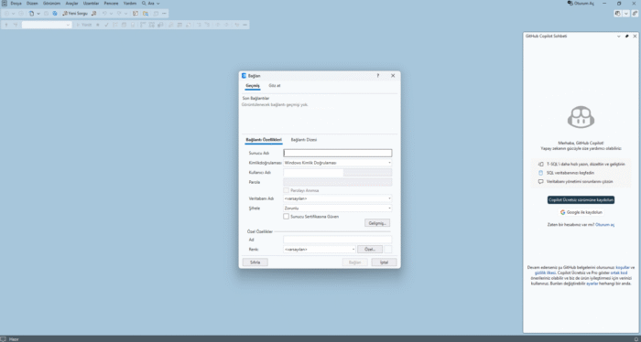Click the Oturum Aç text in title bar
Image resolution: width=641 pixels, height=342 pixels.
(584, 4)
